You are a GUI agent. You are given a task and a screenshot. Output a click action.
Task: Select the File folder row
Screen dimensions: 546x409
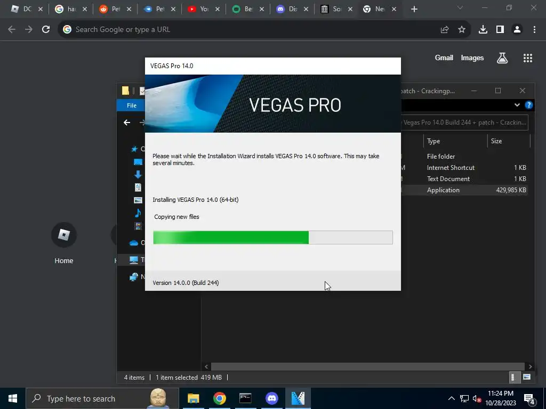[464, 157]
